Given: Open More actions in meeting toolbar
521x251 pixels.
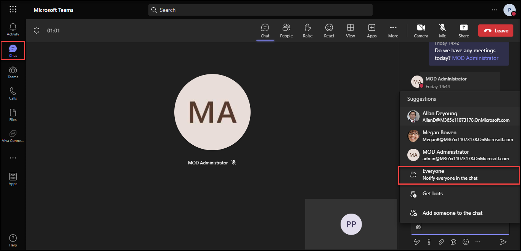Looking at the screenshot, I should (x=393, y=31).
